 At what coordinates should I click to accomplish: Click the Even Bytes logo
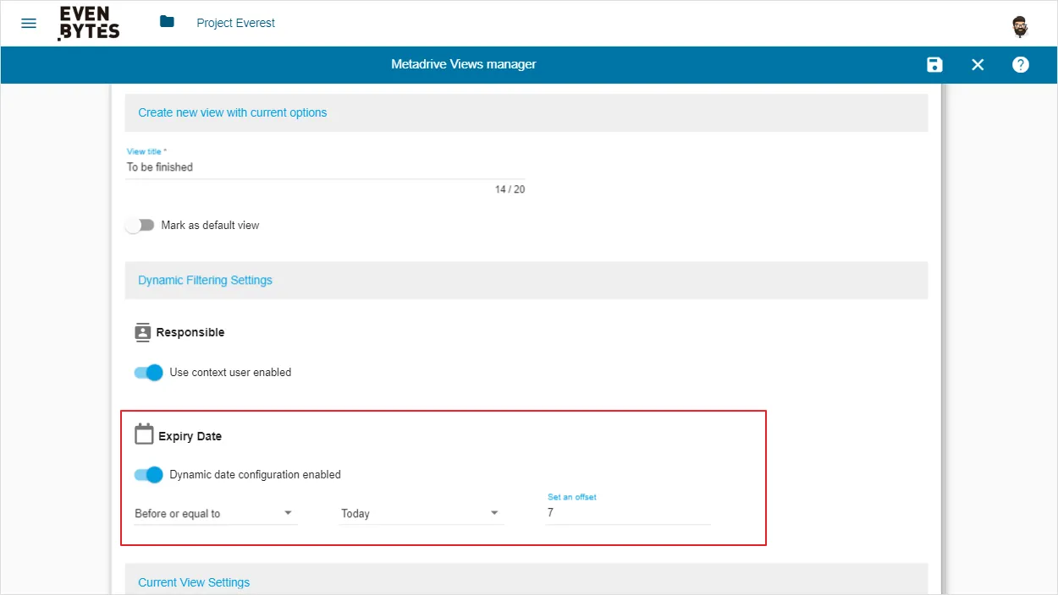click(89, 23)
